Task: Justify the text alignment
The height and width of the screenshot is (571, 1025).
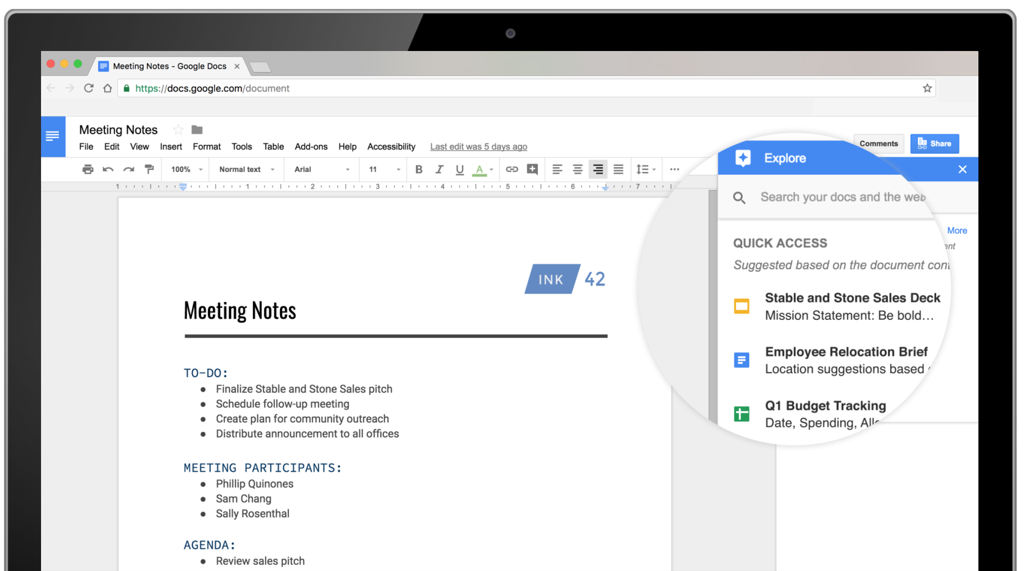Action: (618, 170)
